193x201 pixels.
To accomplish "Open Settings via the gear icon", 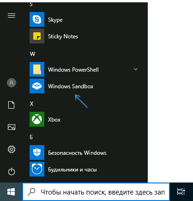I will tap(12, 149).
